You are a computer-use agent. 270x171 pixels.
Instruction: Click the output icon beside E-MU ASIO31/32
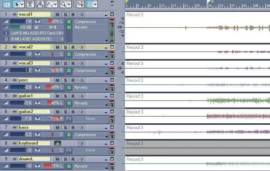(6, 39)
